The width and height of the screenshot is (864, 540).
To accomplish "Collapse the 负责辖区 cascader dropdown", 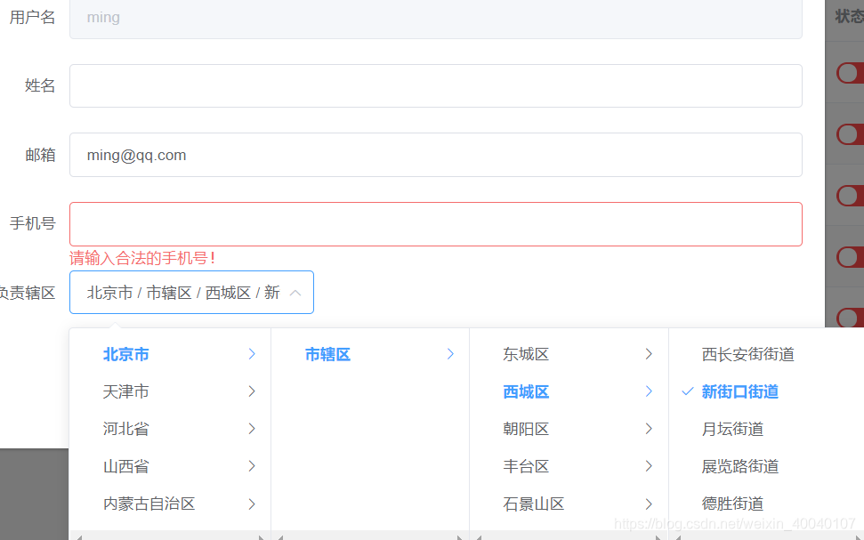I will [297, 292].
